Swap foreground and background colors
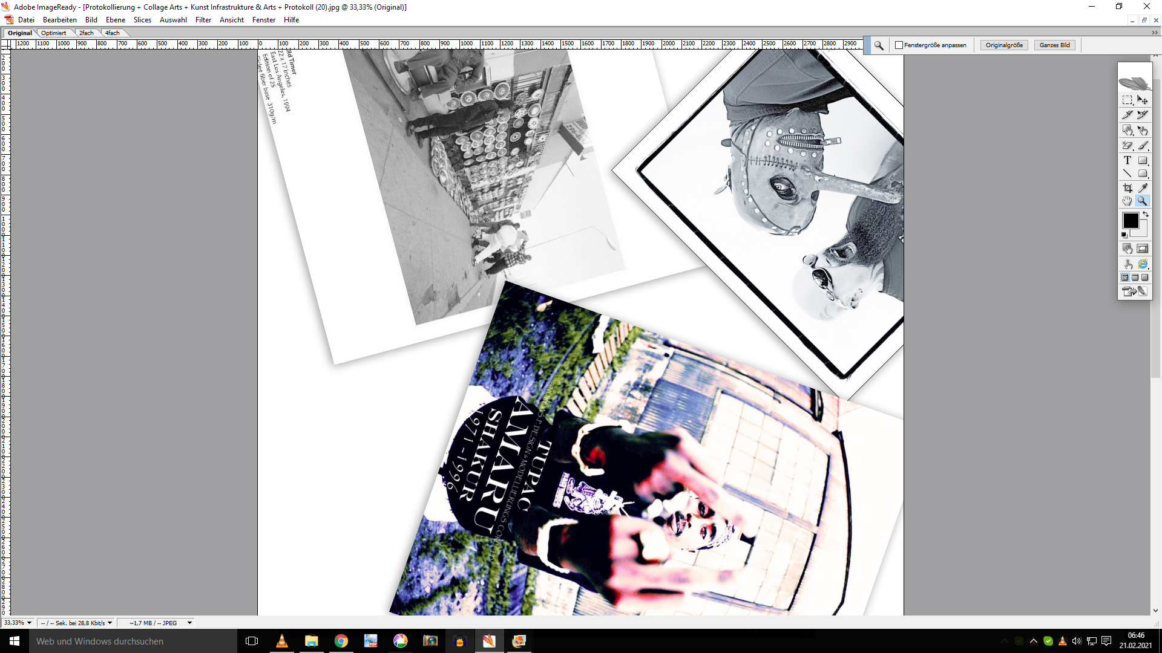The width and height of the screenshot is (1162, 653). tap(1145, 215)
